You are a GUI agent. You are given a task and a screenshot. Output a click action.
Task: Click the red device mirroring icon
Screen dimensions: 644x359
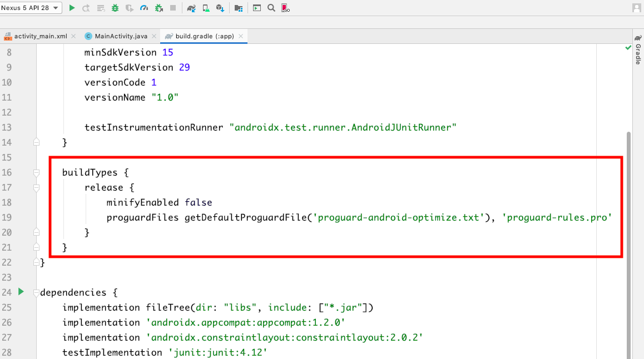(x=285, y=8)
